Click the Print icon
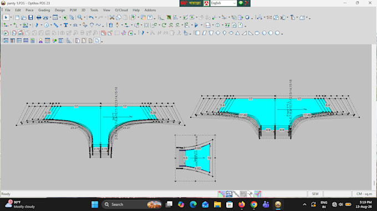This screenshot has width=377, height=211. tap(39, 18)
